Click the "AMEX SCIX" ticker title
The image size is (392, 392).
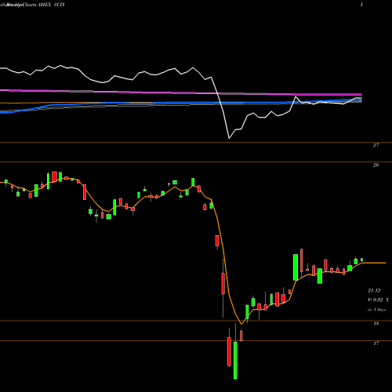52,5
